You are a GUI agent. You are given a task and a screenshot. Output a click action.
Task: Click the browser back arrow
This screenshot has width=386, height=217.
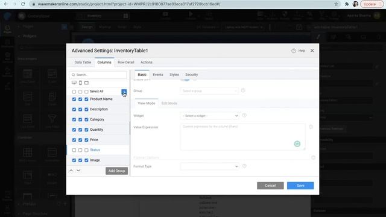[x=6, y=4]
